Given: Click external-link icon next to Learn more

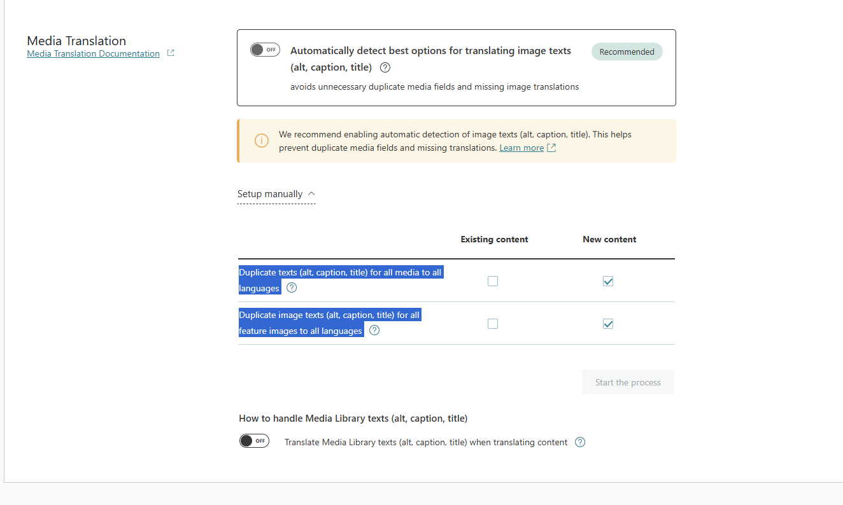Looking at the screenshot, I should [x=551, y=148].
